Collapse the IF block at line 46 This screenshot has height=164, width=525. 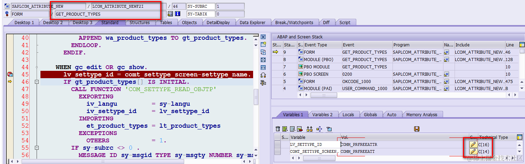point(37,82)
